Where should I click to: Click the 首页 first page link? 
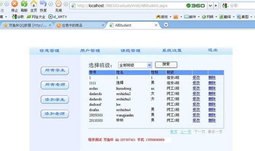tap(174, 132)
